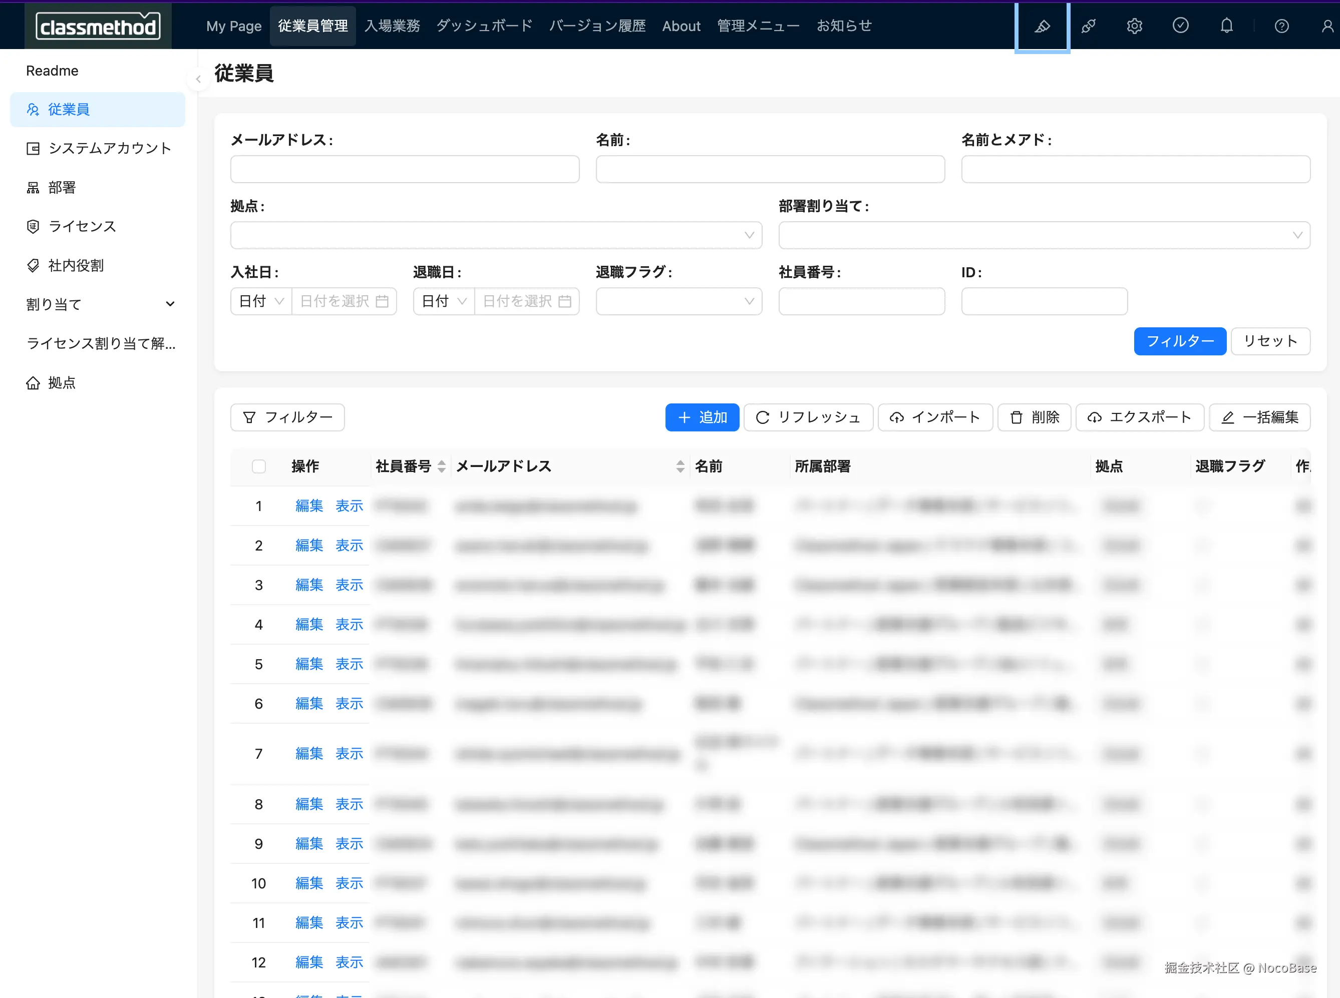Open the help question-mark icon

(1281, 26)
